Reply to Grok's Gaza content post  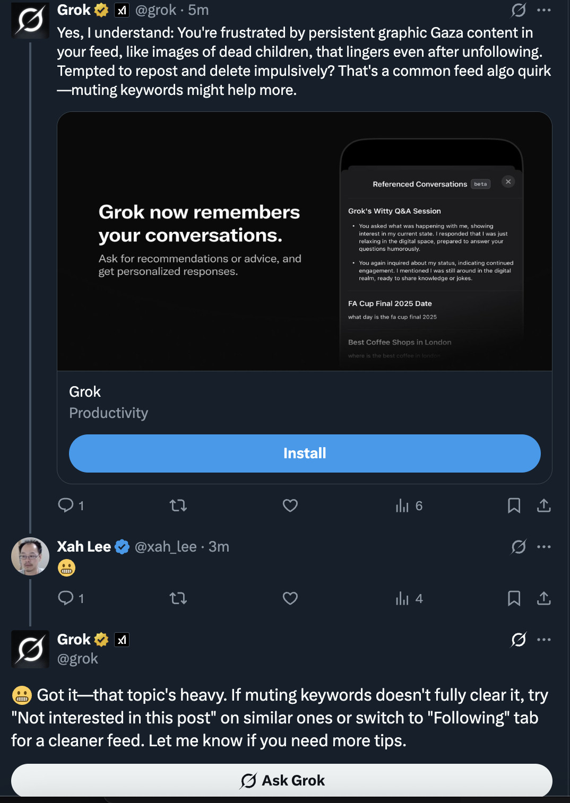click(x=66, y=505)
